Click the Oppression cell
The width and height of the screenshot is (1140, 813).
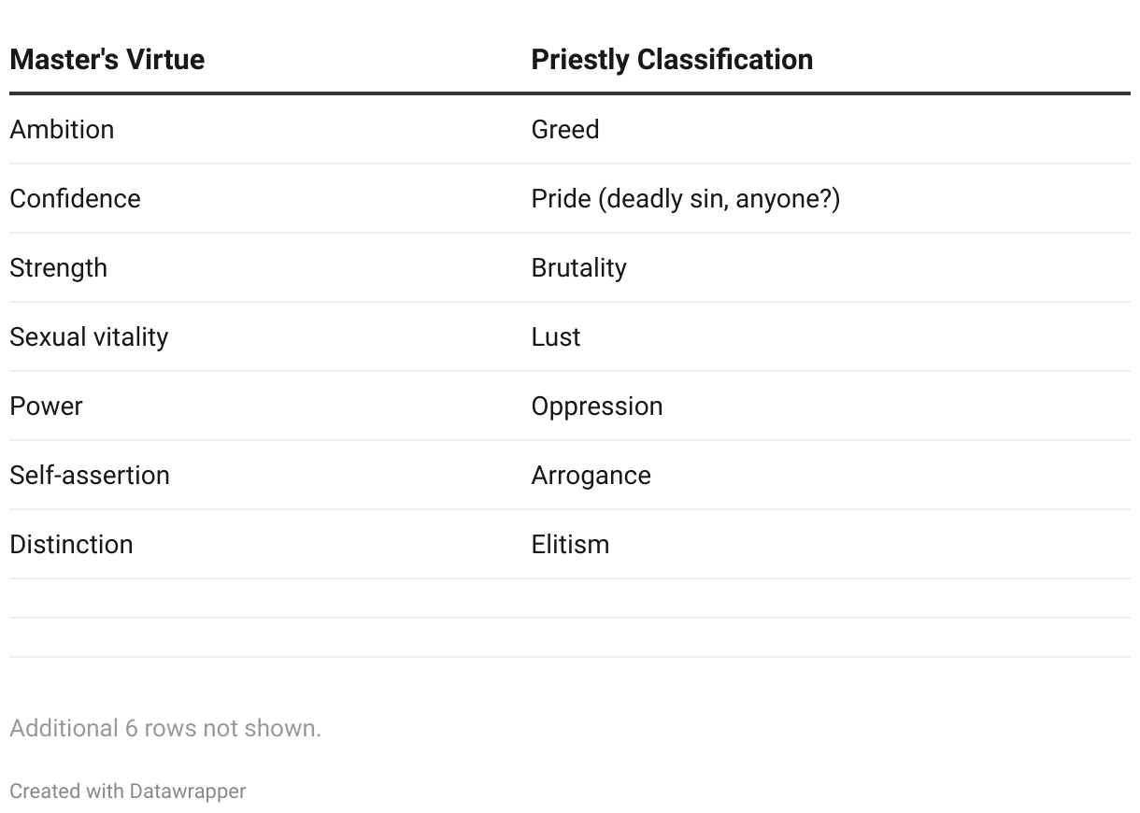(x=597, y=406)
